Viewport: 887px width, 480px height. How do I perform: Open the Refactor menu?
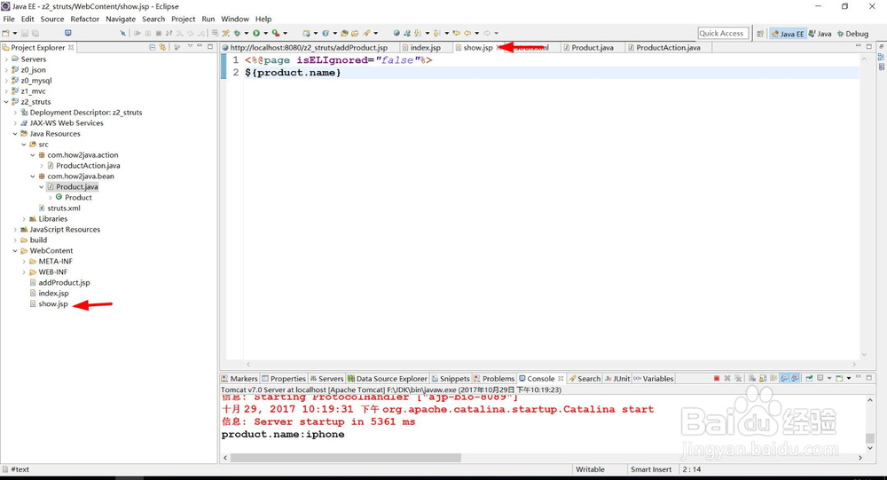[x=85, y=19]
